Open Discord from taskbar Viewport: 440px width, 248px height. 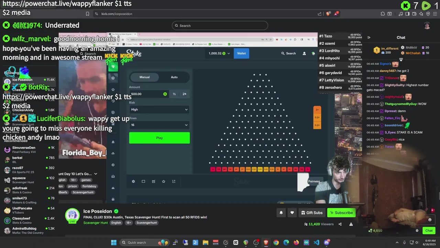click(x=327, y=242)
